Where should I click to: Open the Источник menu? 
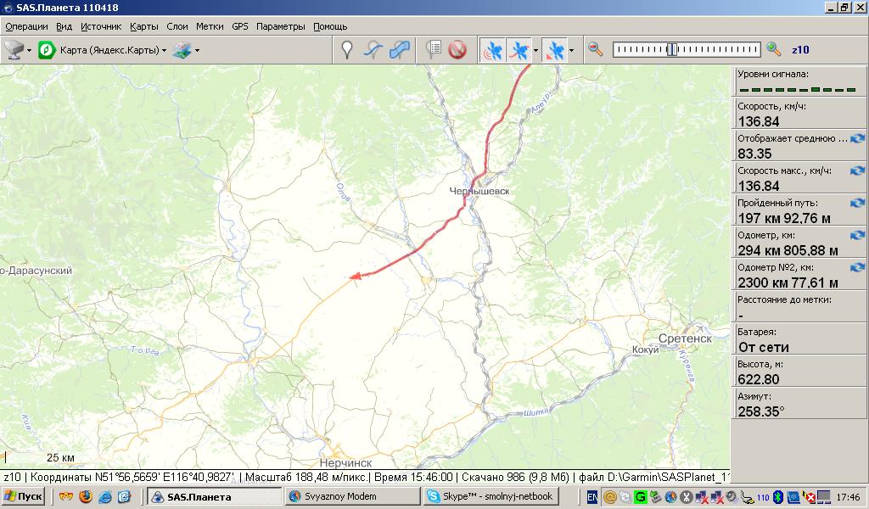[x=101, y=26]
